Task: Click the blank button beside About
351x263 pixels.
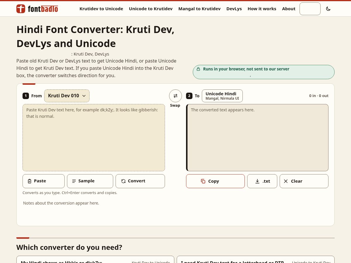Action: click(310, 9)
